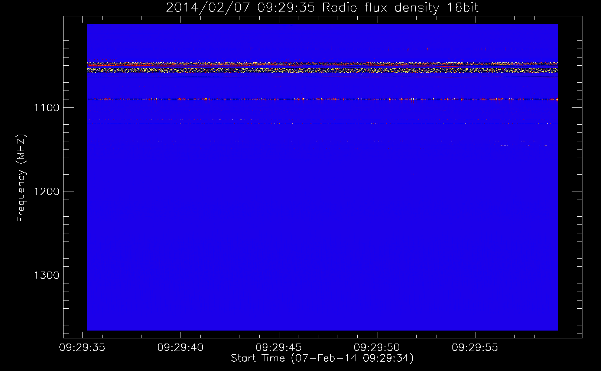This screenshot has width=601, height=371.
Task: Click the 'Frequency (MHZ)' axis label
Action: click(x=21, y=178)
